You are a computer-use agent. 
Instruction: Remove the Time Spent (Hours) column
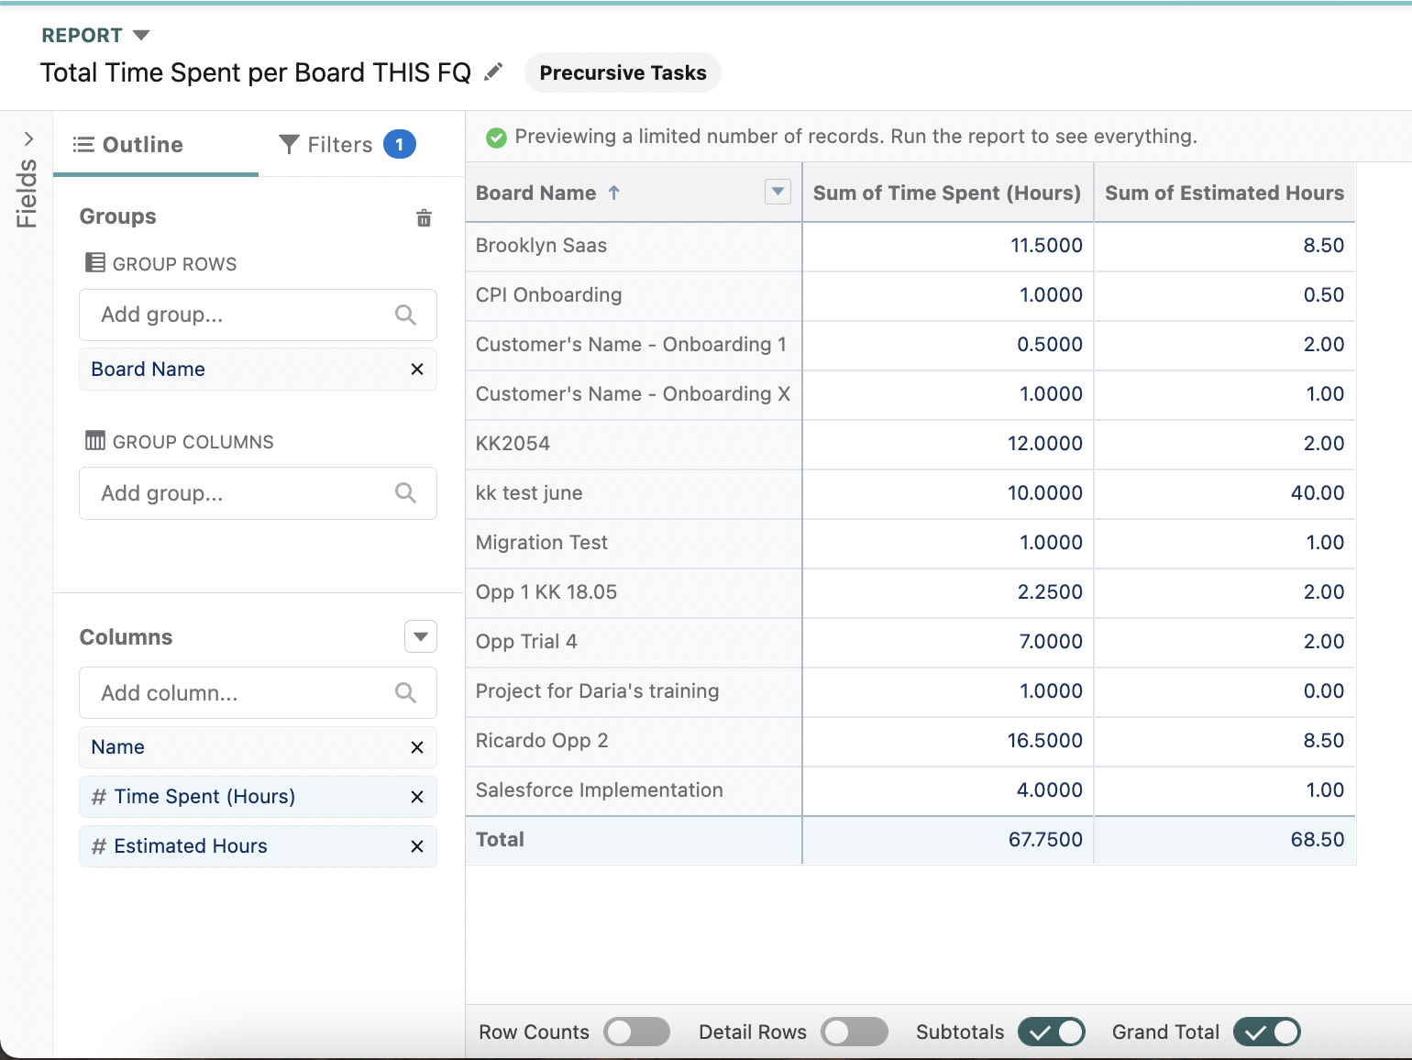click(417, 797)
